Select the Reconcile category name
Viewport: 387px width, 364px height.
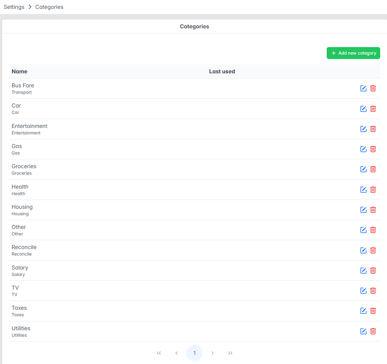coord(24,247)
